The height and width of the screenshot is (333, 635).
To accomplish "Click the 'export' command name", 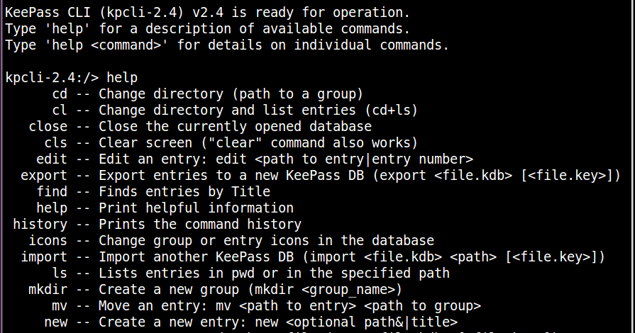I will [44, 175].
